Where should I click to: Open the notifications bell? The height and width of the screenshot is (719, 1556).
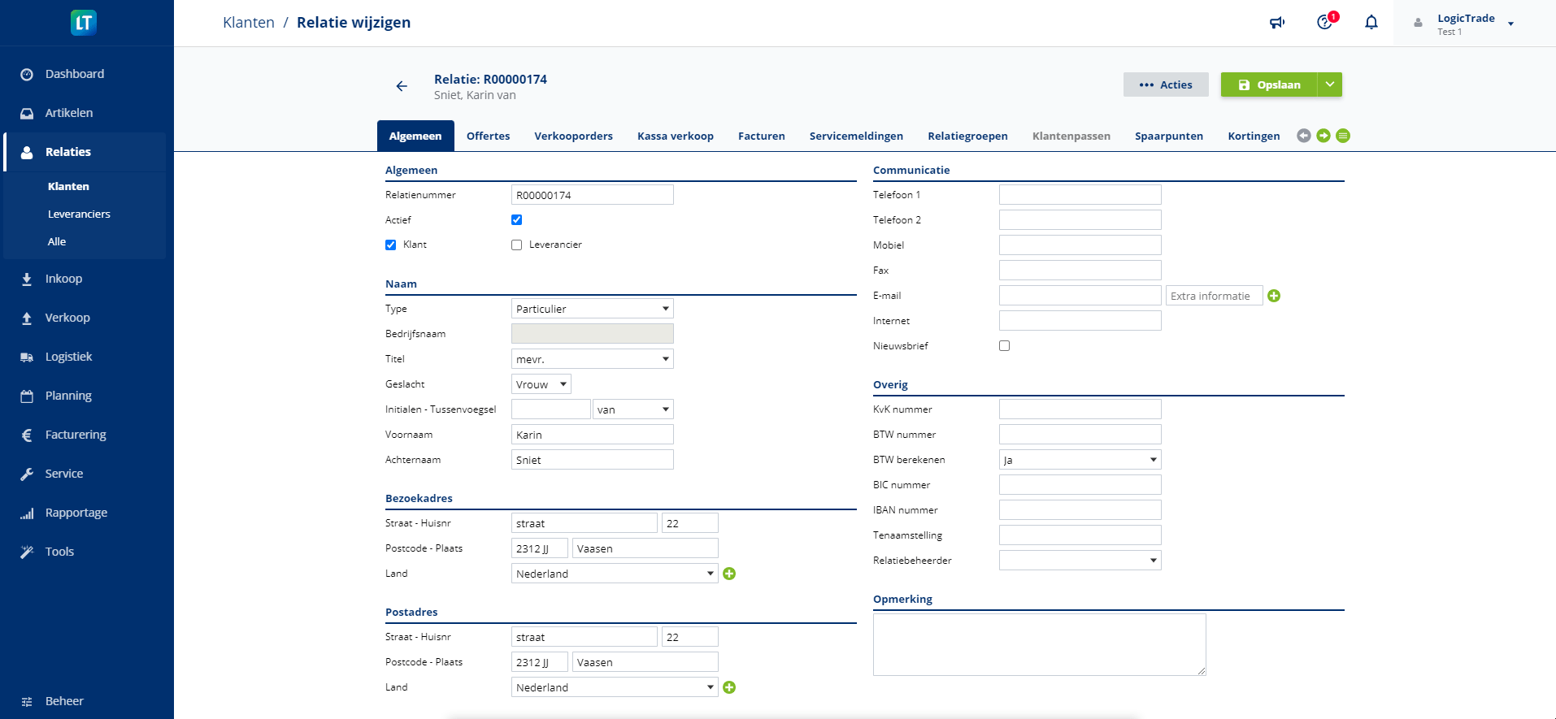(x=1371, y=23)
